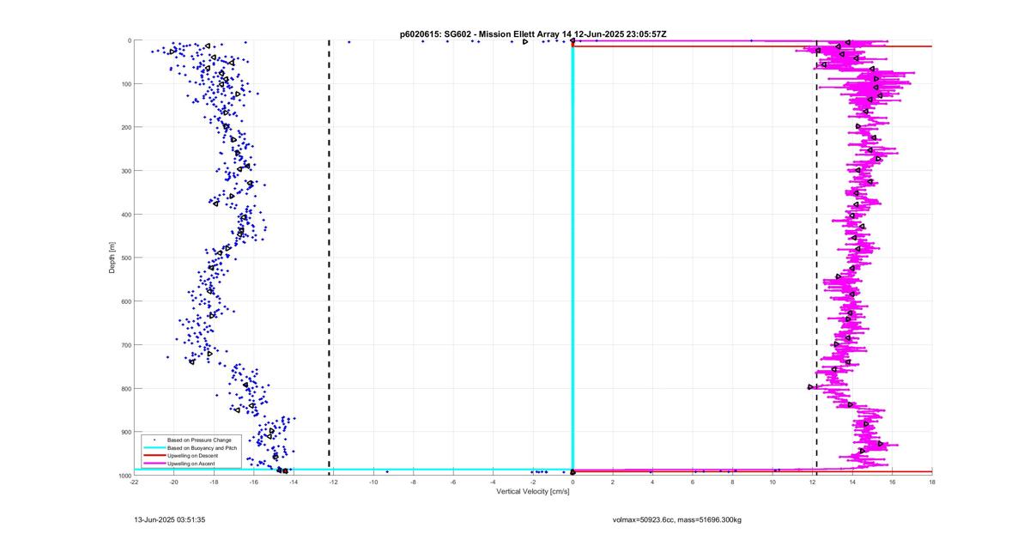Click the depth axis tick '500'
The height and width of the screenshot is (534, 1030).
click(125, 258)
